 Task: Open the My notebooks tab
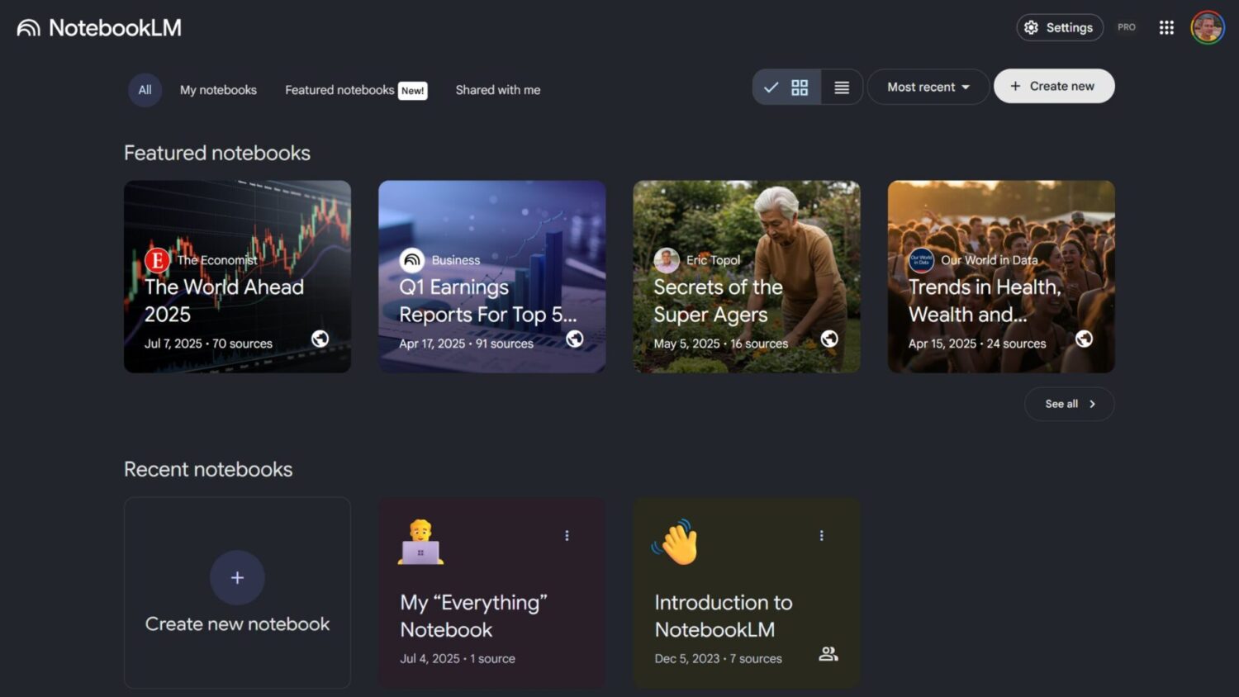click(218, 90)
